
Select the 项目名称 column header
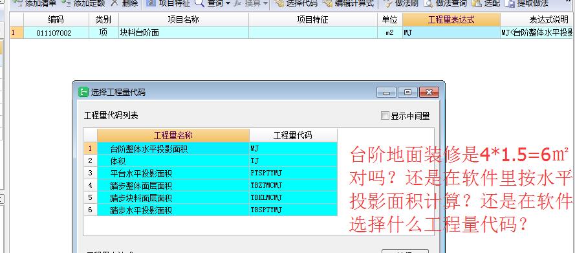pos(183,20)
